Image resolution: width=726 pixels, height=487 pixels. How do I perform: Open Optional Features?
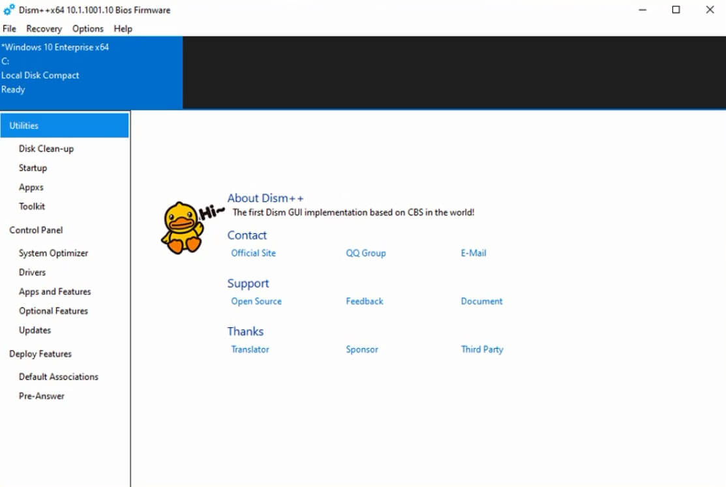pyautogui.click(x=53, y=311)
